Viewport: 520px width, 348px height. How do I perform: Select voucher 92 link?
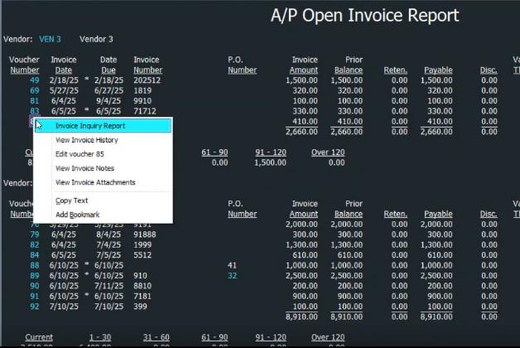pyautogui.click(x=34, y=306)
